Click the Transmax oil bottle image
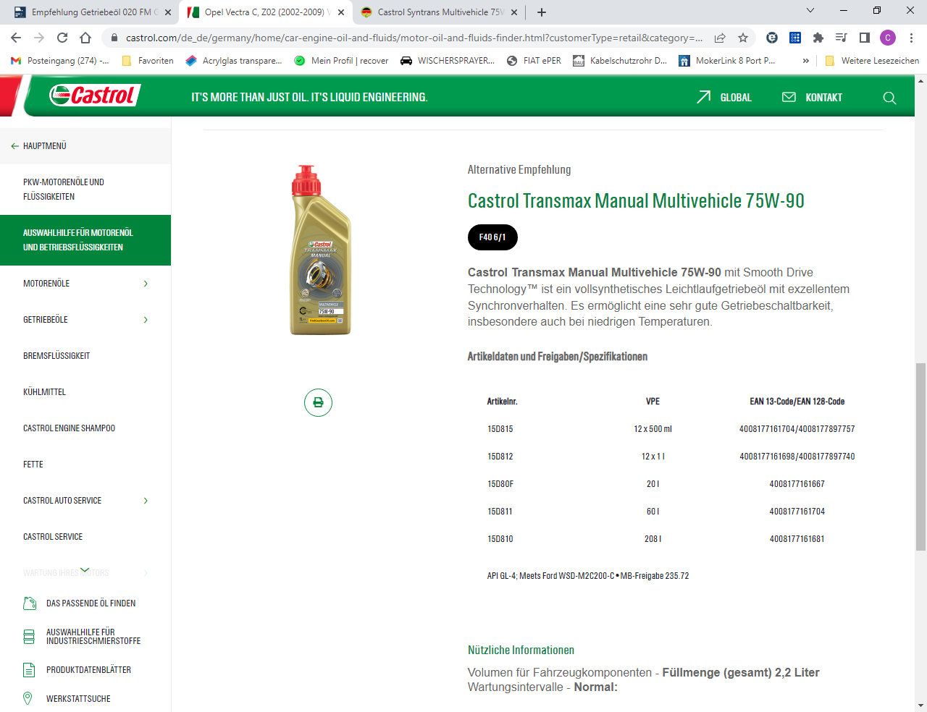Viewport: 927px width, 712px height. [x=321, y=250]
